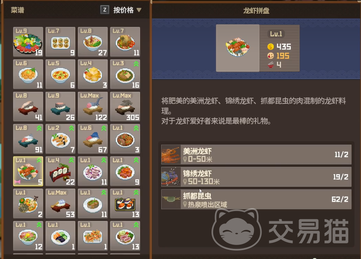
Task: Pick the Lv.8 noodle soup with count 27
Action: point(93,42)
